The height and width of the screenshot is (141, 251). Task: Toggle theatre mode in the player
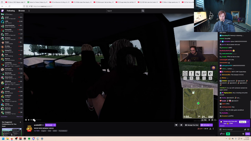(x=212, y=120)
